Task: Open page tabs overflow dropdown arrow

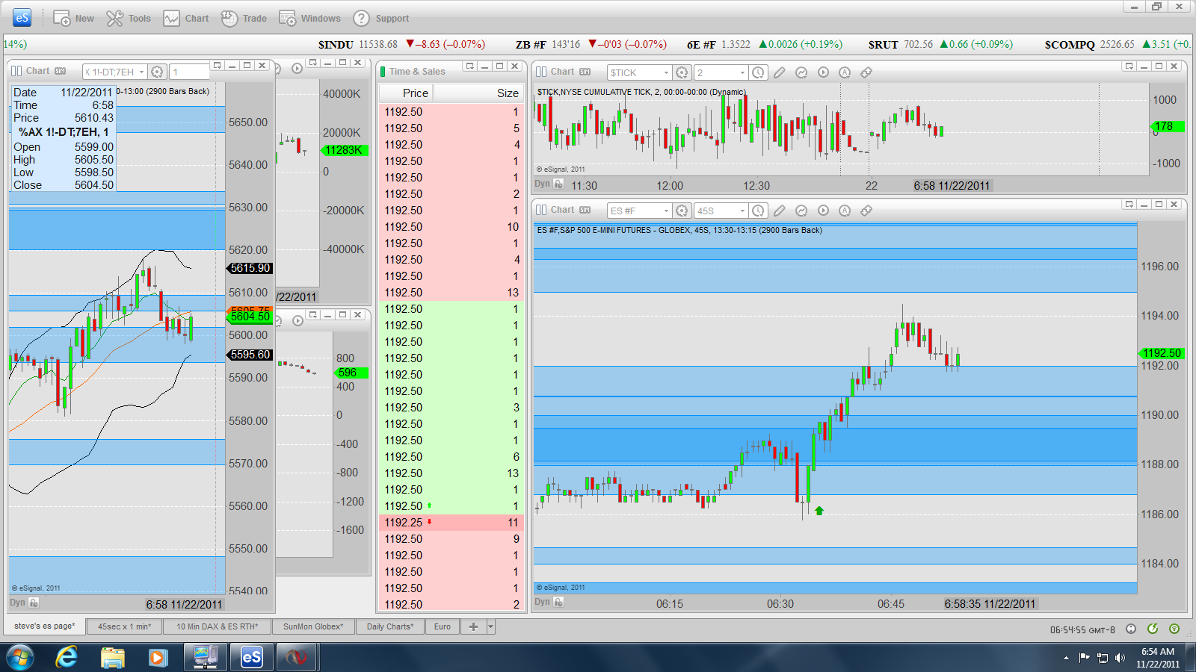Action: [490, 626]
